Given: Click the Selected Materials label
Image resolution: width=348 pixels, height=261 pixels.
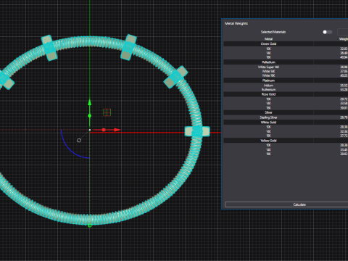Looking at the screenshot, I should [273, 32].
